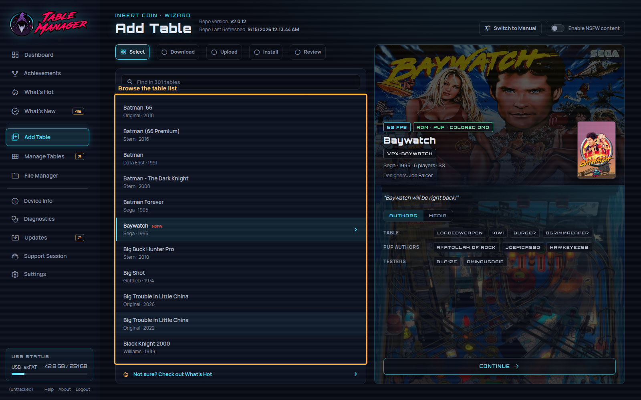Image resolution: width=641 pixels, height=400 pixels.
Task: Click the What's Hot flame icon
Action: 15,92
